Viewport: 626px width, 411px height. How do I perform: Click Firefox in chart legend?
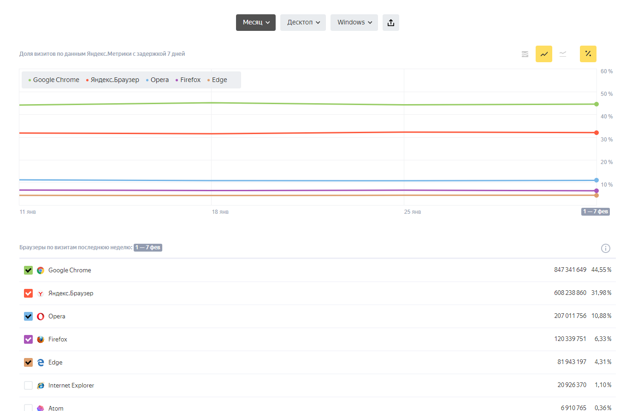pyautogui.click(x=188, y=80)
